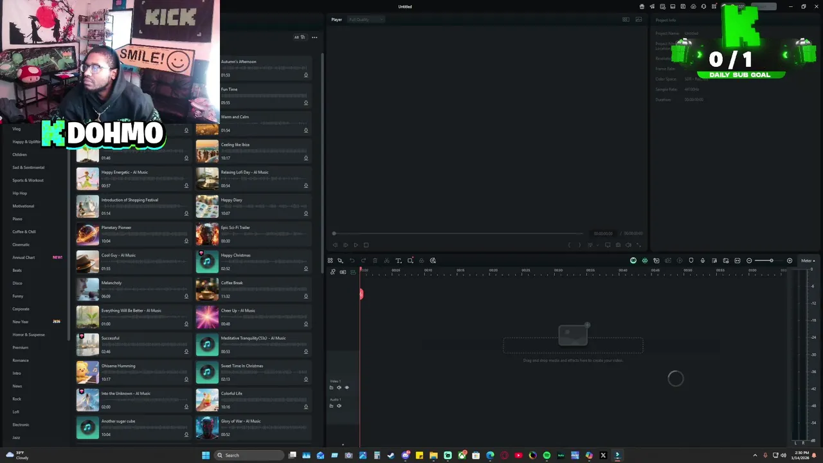Image resolution: width=823 pixels, height=463 pixels.
Task: Lock the Audio 1 track
Action: (331, 406)
